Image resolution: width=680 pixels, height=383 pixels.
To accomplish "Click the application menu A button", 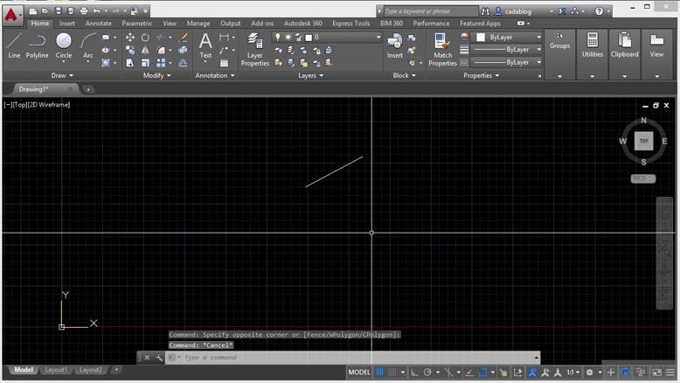I will (x=11, y=15).
